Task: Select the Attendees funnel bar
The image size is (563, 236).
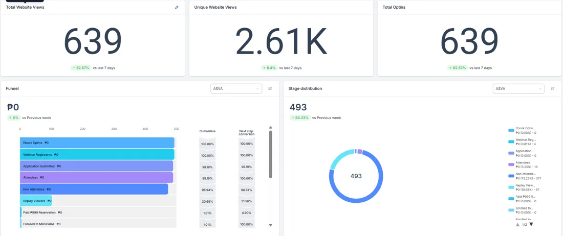Action: click(96, 178)
